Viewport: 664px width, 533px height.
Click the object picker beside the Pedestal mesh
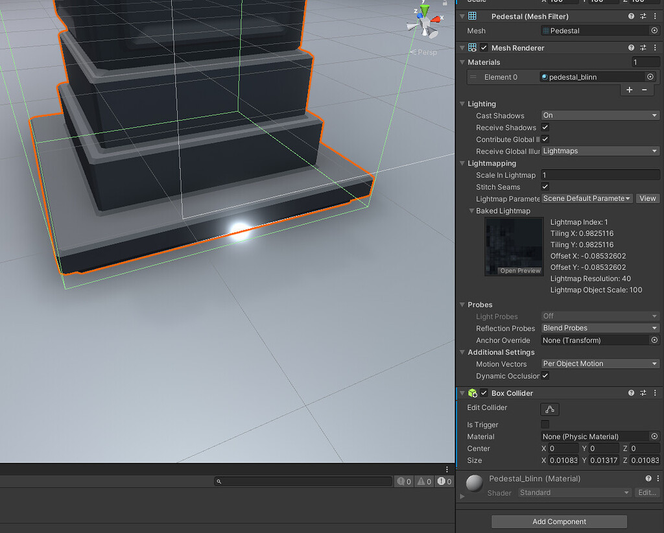(654, 30)
